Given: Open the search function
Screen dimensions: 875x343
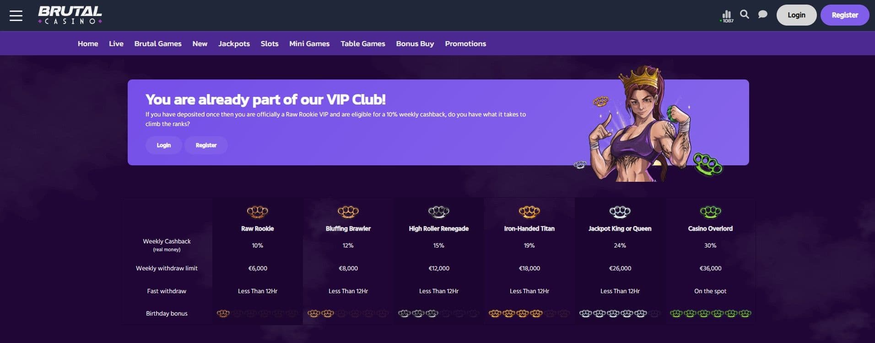Looking at the screenshot, I should [x=744, y=14].
